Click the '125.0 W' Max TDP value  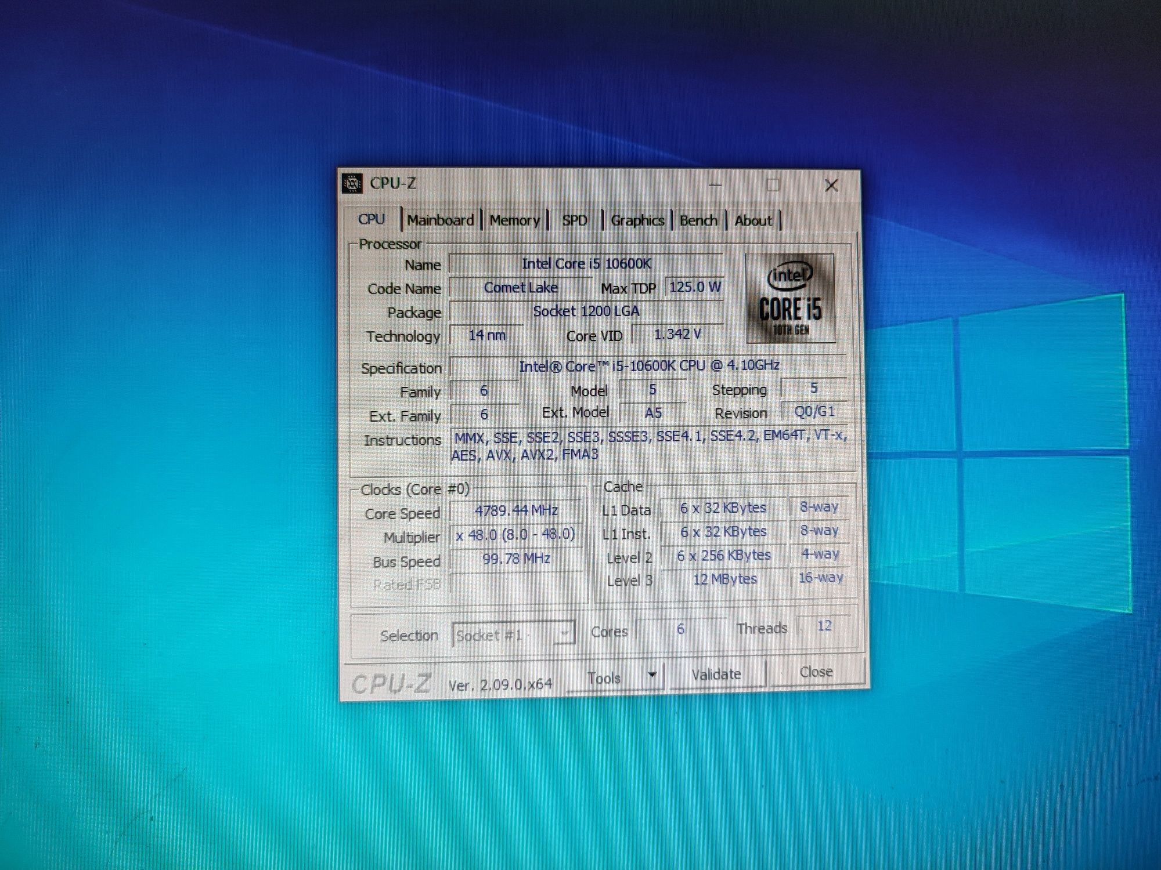click(x=695, y=287)
